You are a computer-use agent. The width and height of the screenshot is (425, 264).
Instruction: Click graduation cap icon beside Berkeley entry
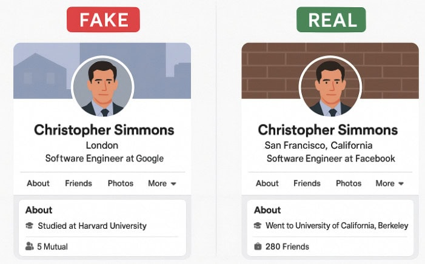[258, 226]
